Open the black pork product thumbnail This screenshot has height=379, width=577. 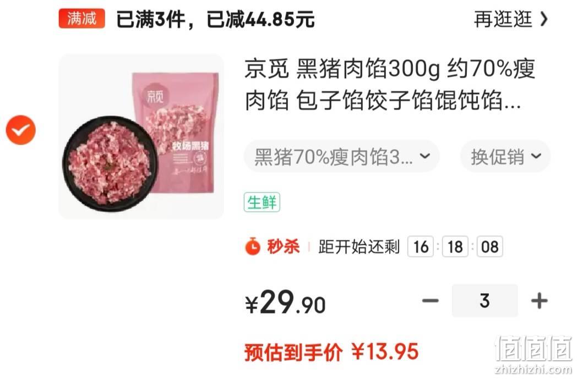tap(141, 136)
